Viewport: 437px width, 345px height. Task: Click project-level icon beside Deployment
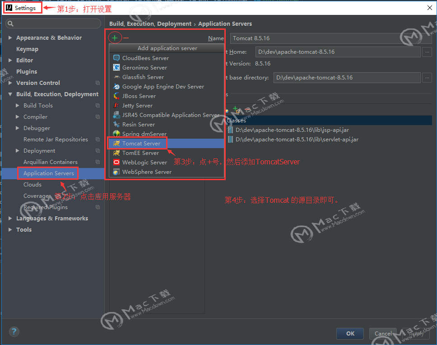98,150
